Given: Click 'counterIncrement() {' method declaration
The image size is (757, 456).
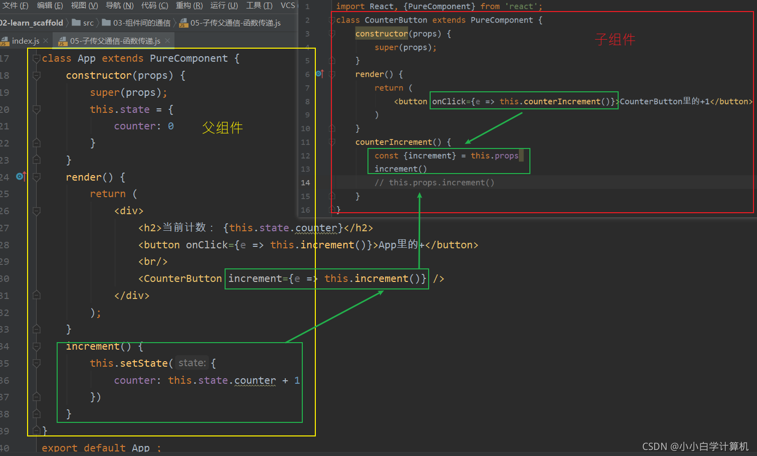Looking at the screenshot, I should click(x=403, y=142).
